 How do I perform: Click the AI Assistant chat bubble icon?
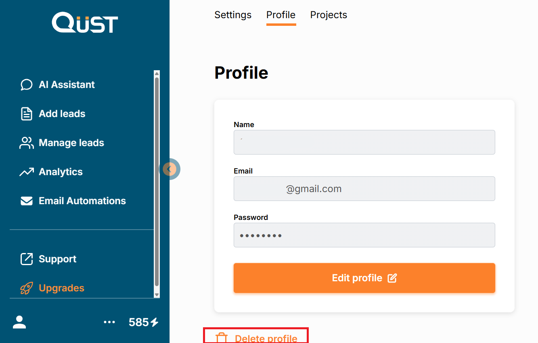27,85
